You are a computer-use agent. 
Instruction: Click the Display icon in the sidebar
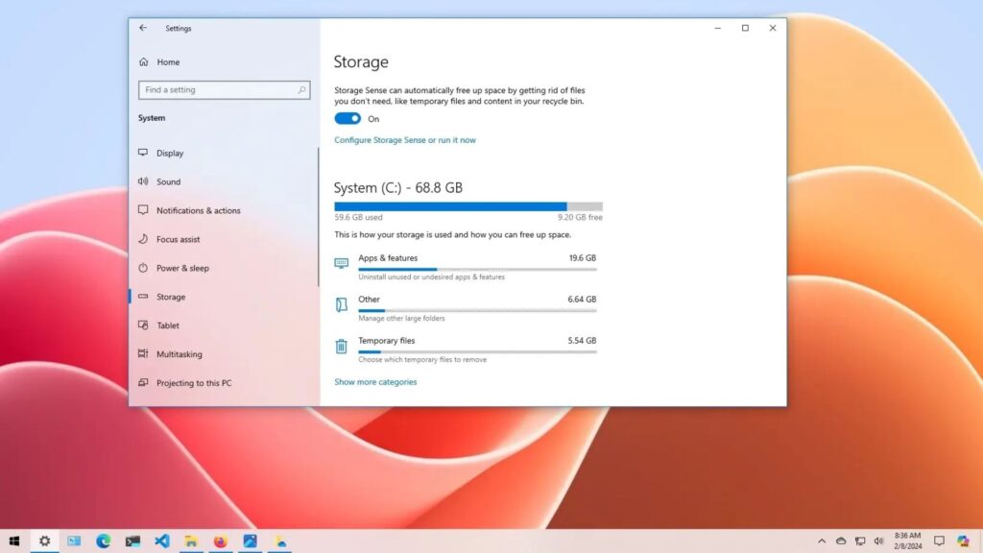tap(143, 153)
